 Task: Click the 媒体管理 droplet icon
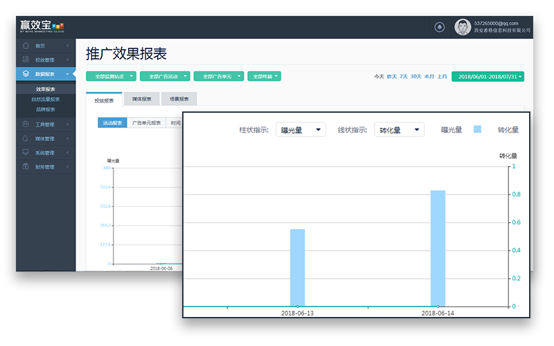tap(26, 138)
